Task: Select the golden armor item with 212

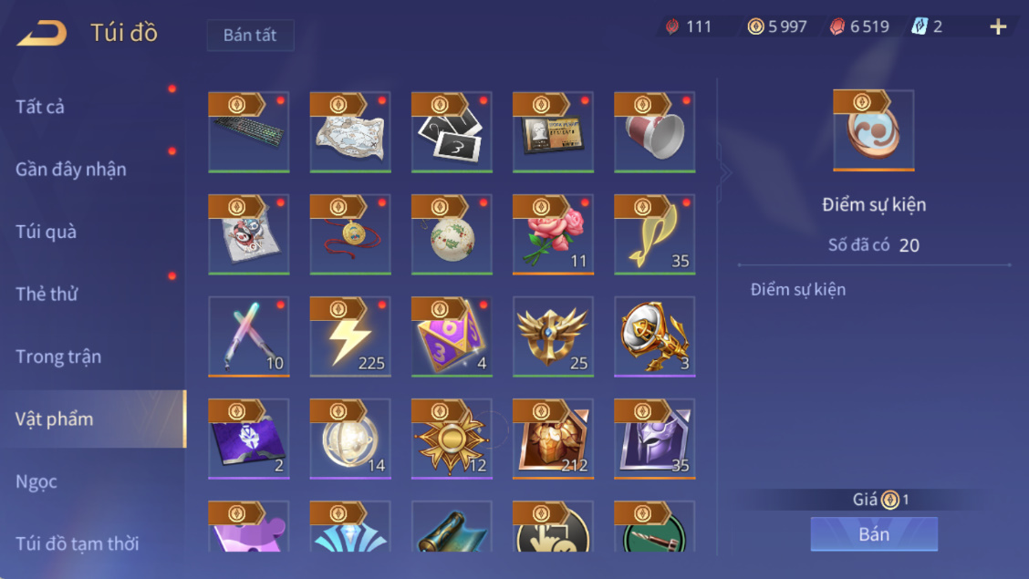Action: [553, 439]
